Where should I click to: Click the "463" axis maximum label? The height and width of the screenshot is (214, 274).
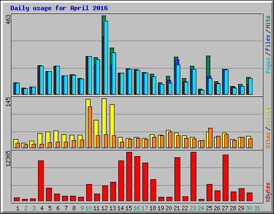(x=8, y=19)
